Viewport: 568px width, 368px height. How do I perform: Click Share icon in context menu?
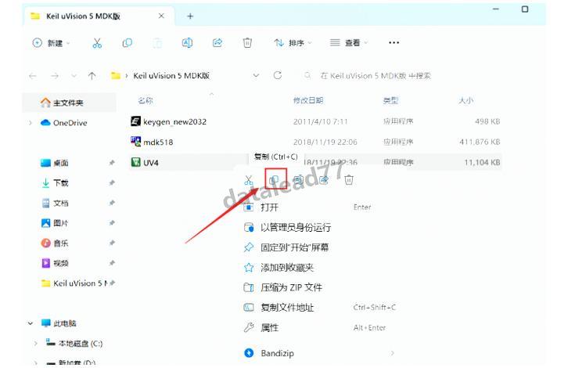pos(324,179)
